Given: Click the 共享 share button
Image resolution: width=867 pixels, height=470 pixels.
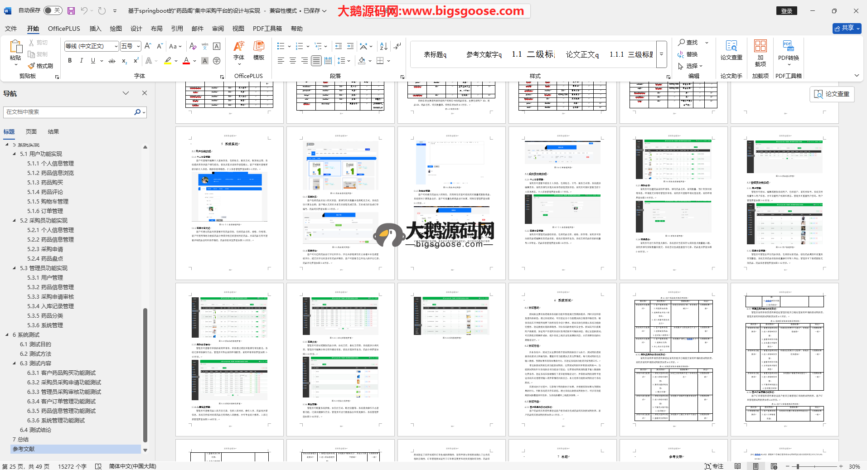Looking at the screenshot, I should click(x=847, y=28).
